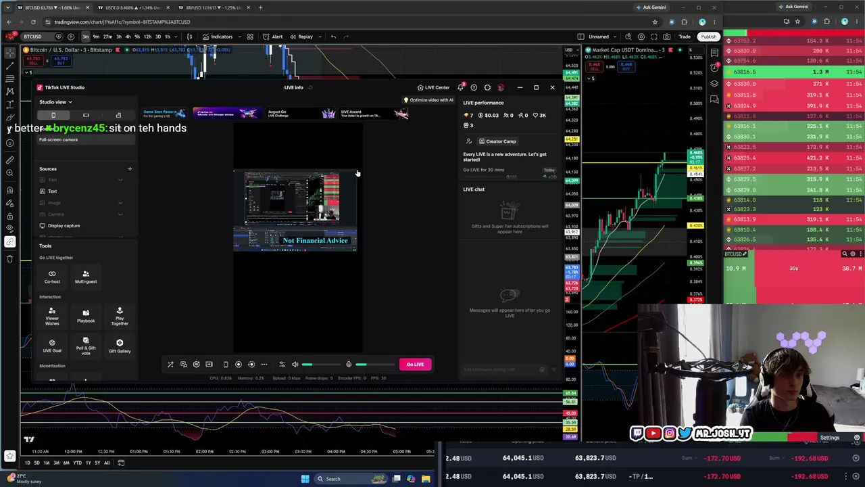Open the Replay mode in TradingView
865x487 pixels.
click(301, 37)
